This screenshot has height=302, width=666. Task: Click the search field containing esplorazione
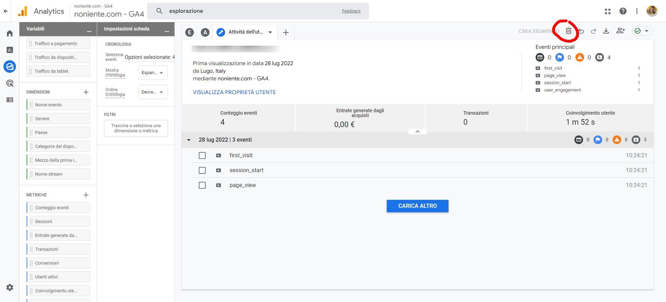click(x=253, y=11)
